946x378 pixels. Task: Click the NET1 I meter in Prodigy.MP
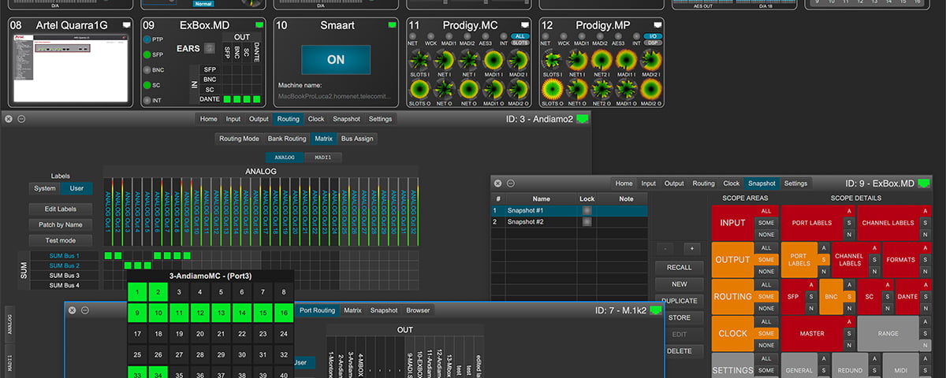point(577,60)
